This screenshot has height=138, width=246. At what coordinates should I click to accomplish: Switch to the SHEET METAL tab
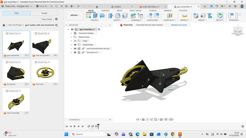[x=135, y=11]
